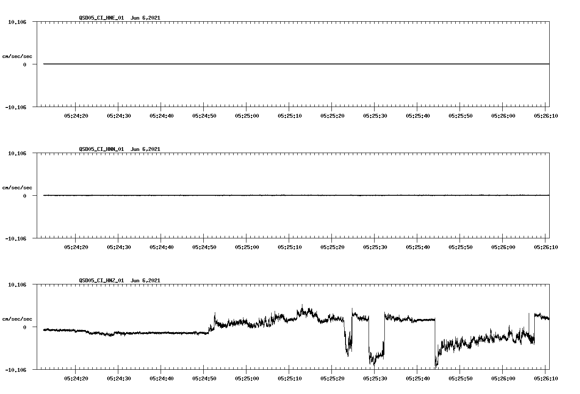Click the cm/sec/sec unit label on HNN plot

click(17, 188)
